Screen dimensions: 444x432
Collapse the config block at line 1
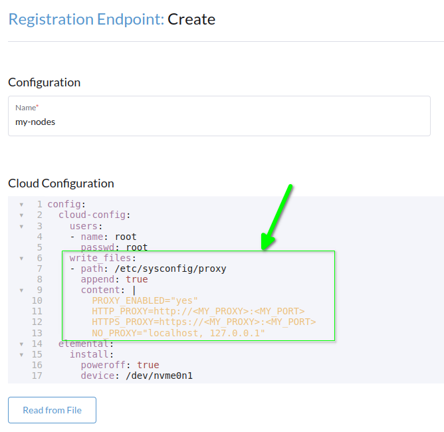[x=21, y=205]
